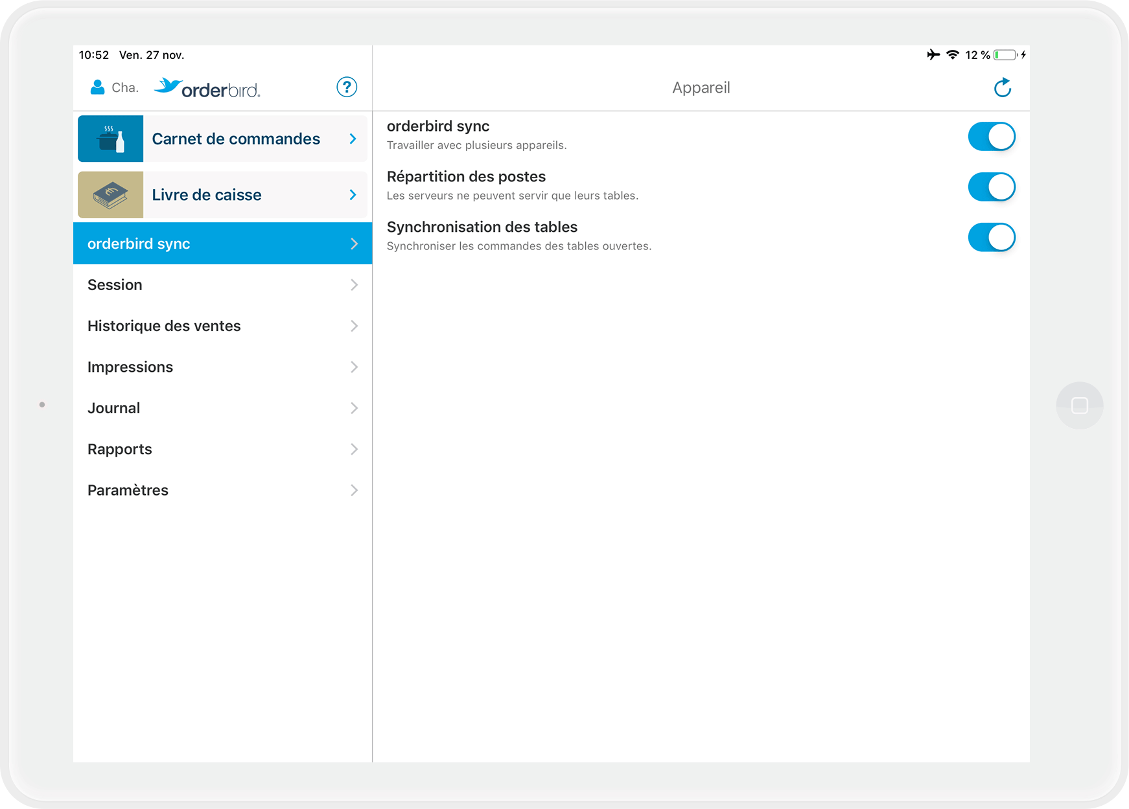Image resolution: width=1129 pixels, height=809 pixels.
Task: Click the 12 % battery percentage
Action: [x=977, y=55]
